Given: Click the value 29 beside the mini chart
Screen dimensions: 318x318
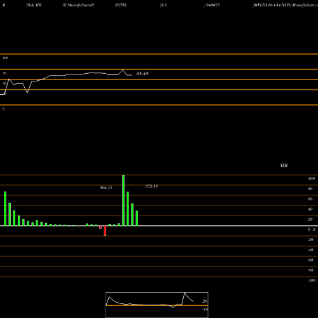Looking at the screenshot, I should pyautogui.click(x=205, y=301).
